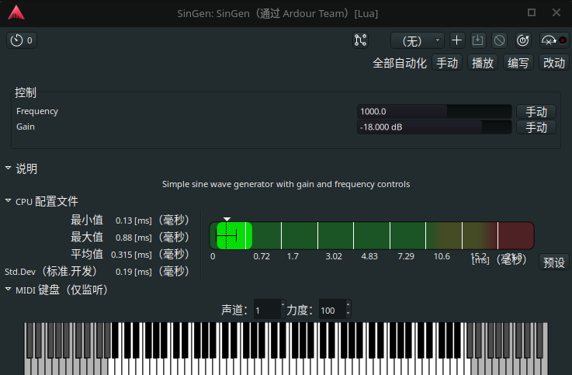Click the 声道 channel input field
This screenshot has height=375, width=572.
point(267,310)
